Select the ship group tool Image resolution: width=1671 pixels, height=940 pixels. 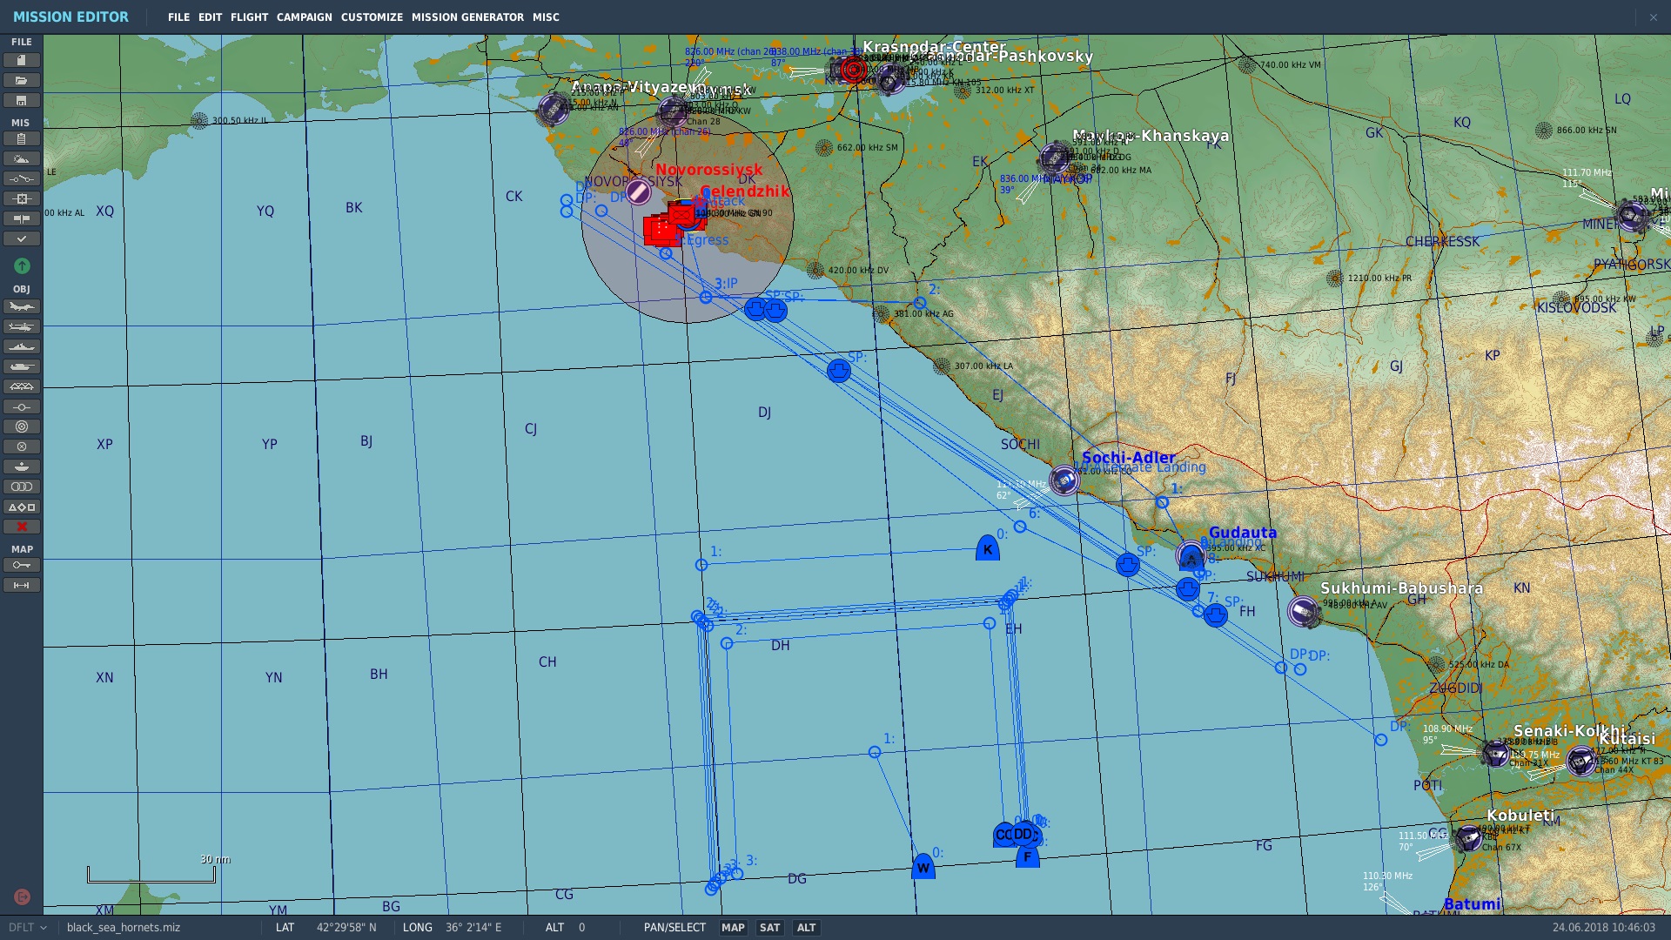22,347
